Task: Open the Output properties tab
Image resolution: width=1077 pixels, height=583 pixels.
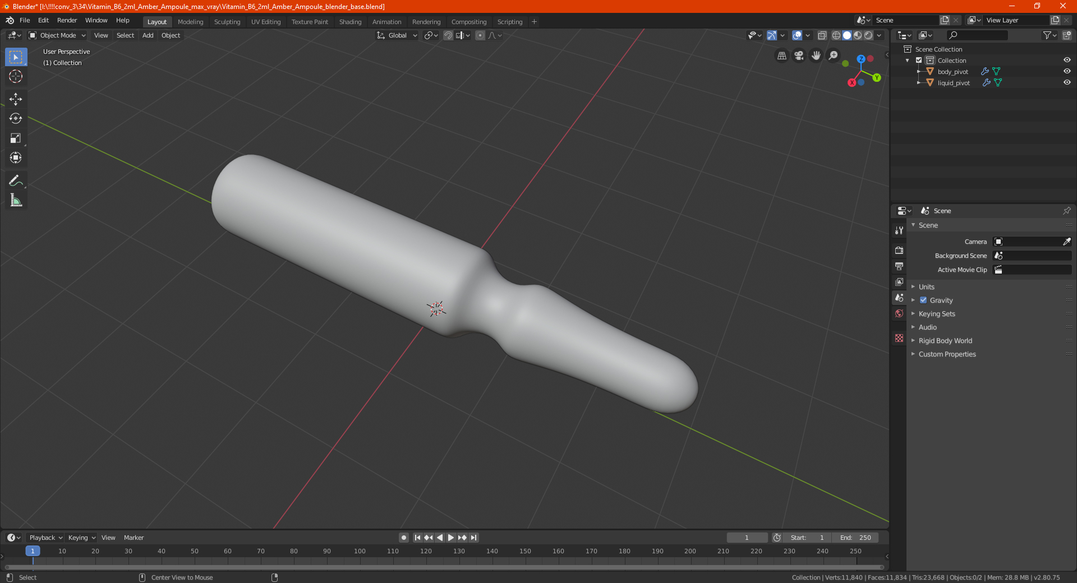Action: (899, 266)
